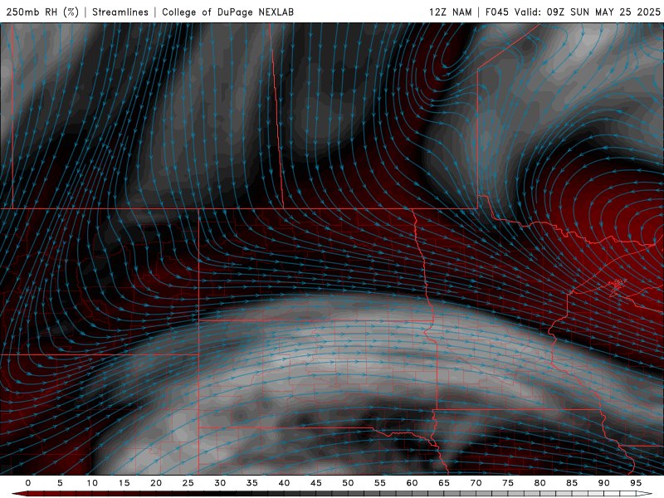Click the "65" value on color scale
The width and height of the screenshot is (664, 498).
[x=444, y=483]
